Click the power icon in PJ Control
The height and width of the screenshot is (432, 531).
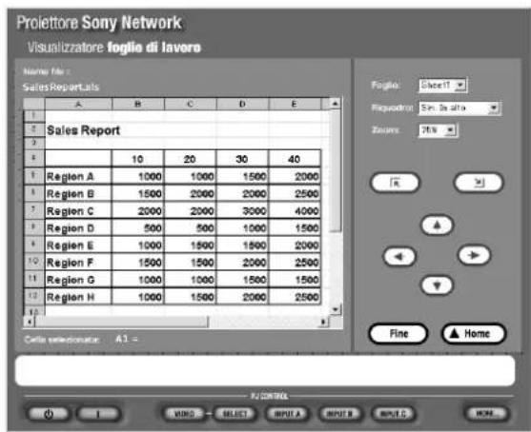click(49, 414)
